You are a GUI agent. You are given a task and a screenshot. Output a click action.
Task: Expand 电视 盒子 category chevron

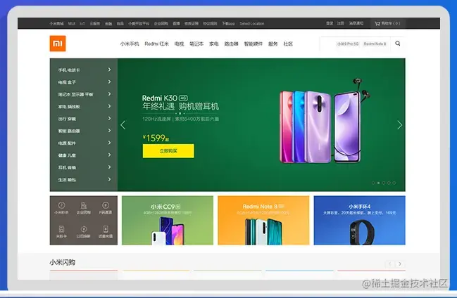(109, 82)
